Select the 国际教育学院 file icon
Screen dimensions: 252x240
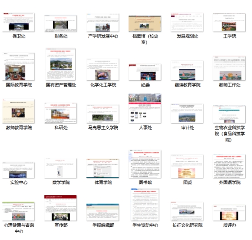[x=19, y=67]
